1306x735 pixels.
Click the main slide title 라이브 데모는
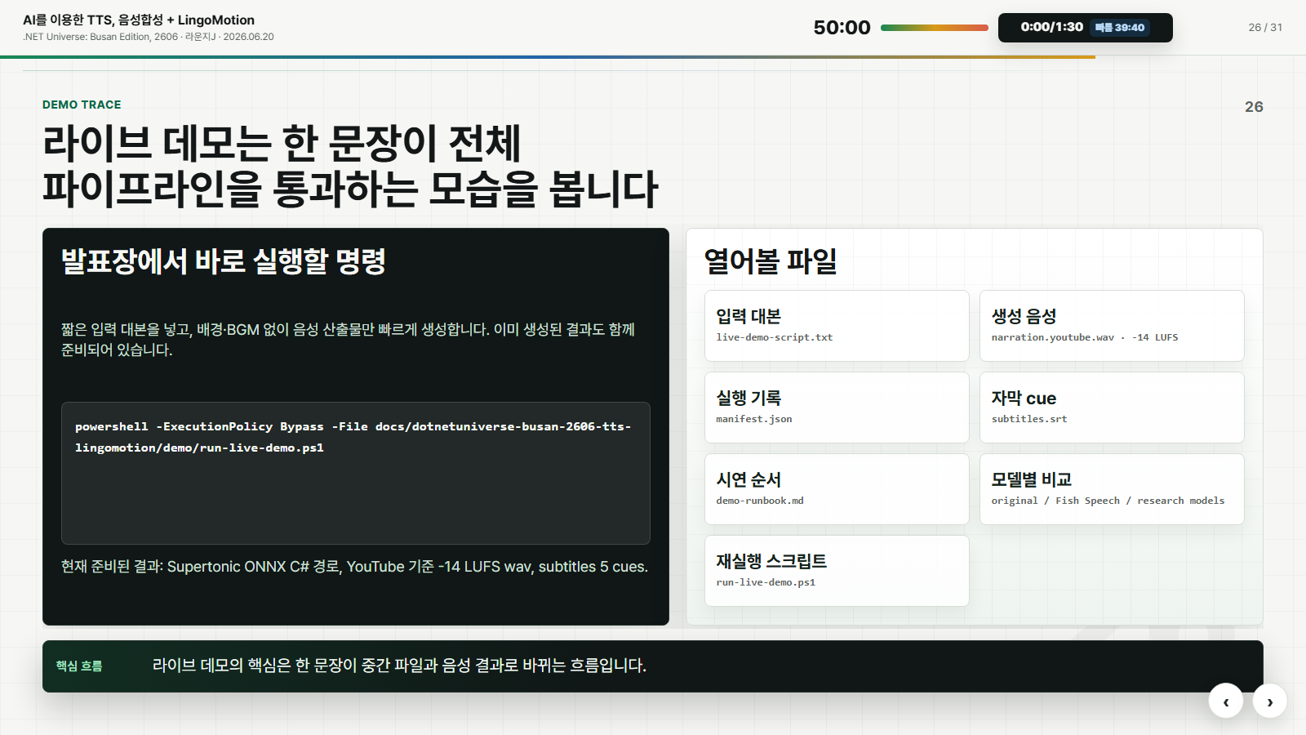point(350,166)
